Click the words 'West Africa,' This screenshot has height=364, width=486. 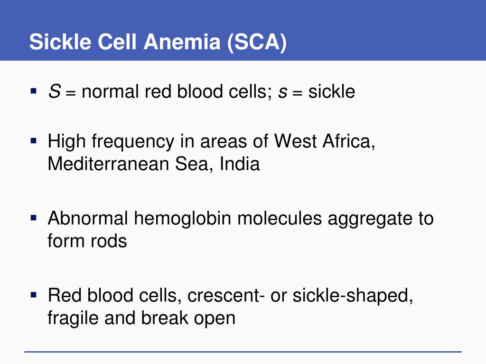325,141
